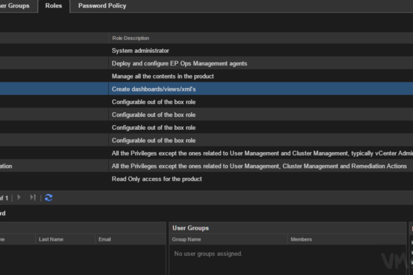Go to the next page of roles

tap(19, 197)
